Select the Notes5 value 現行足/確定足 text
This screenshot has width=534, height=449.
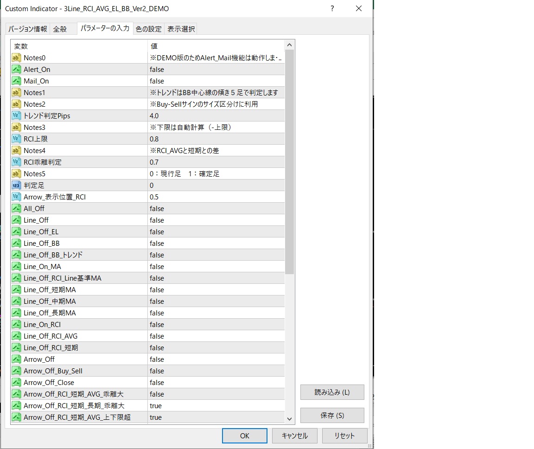click(x=184, y=173)
